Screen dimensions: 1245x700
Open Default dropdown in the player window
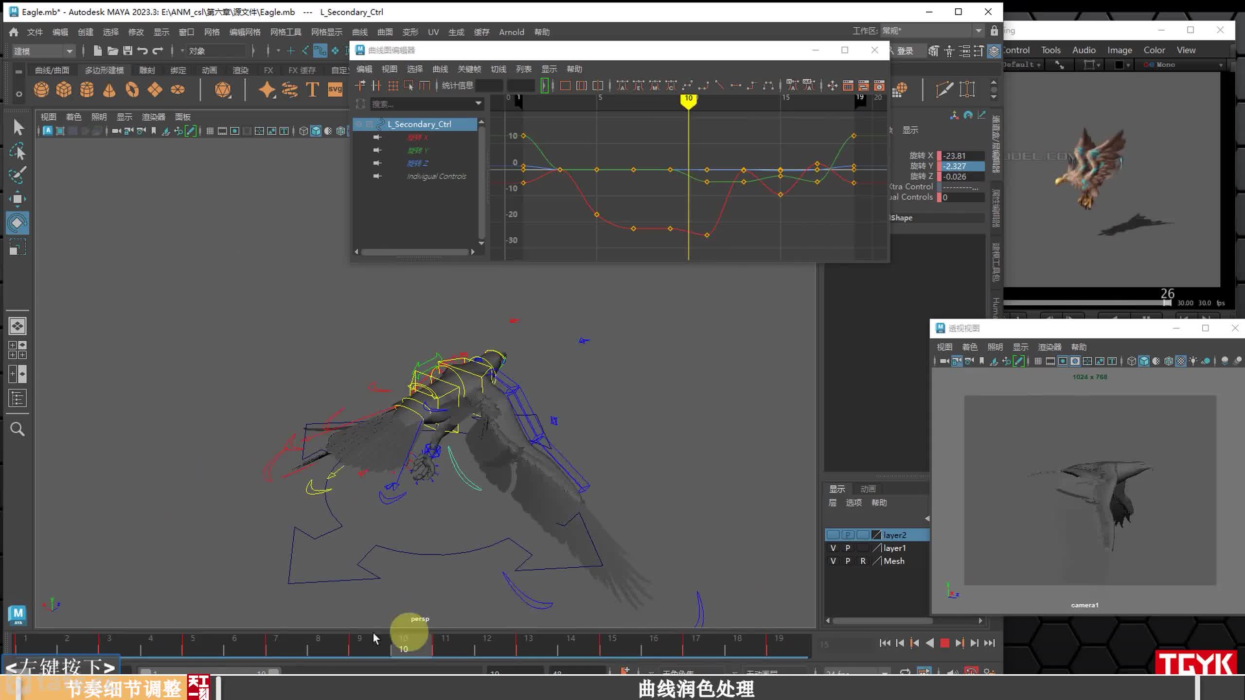coord(1023,65)
